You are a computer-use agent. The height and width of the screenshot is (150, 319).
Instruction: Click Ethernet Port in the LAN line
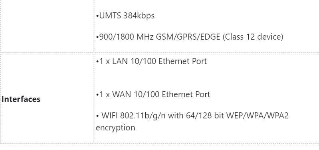(x=183, y=61)
